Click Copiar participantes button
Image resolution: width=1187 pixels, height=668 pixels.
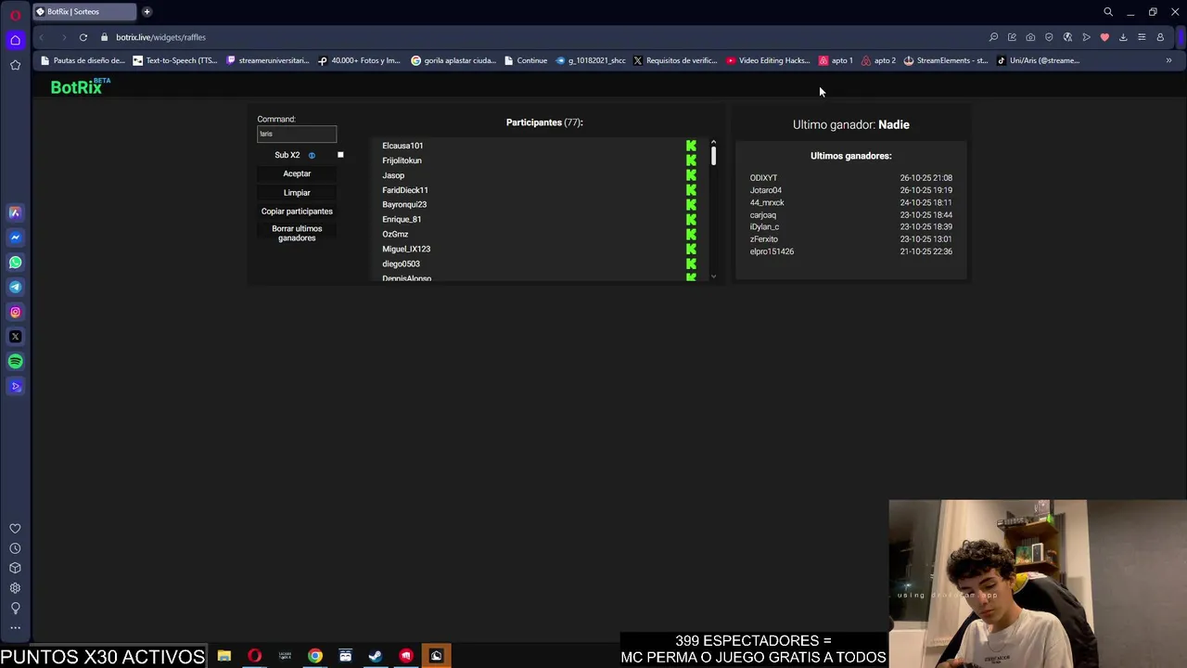(297, 212)
